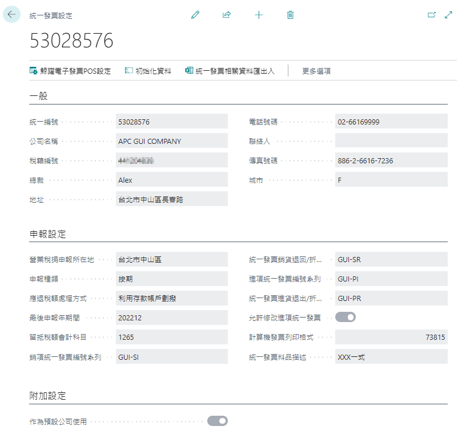Click the 電話號碼 field label

pos(263,122)
